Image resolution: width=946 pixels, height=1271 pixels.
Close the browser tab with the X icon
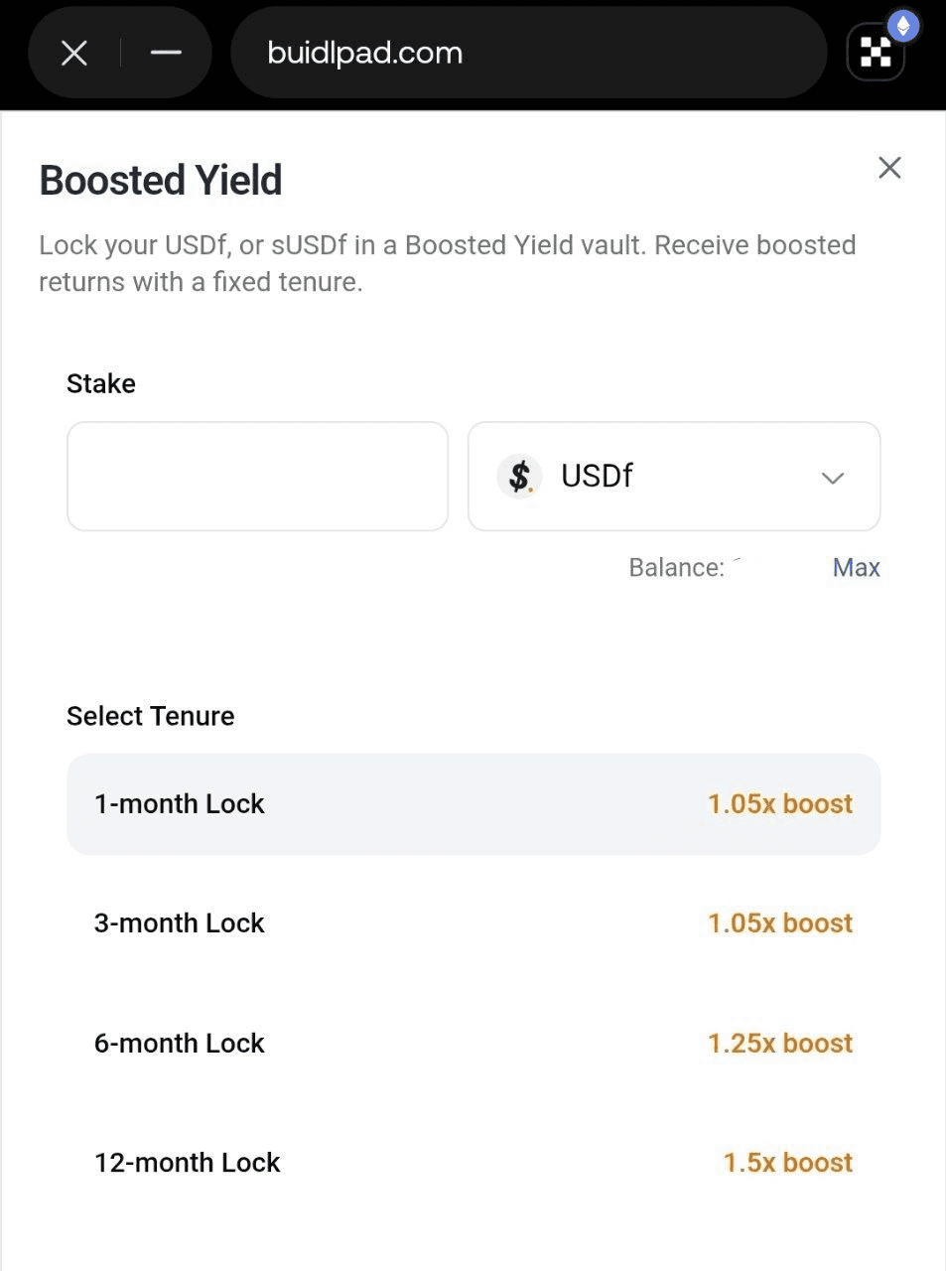point(74,53)
